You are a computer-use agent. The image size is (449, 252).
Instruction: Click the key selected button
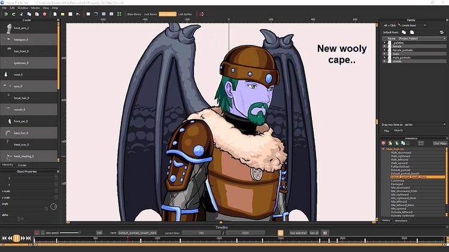pos(298,233)
